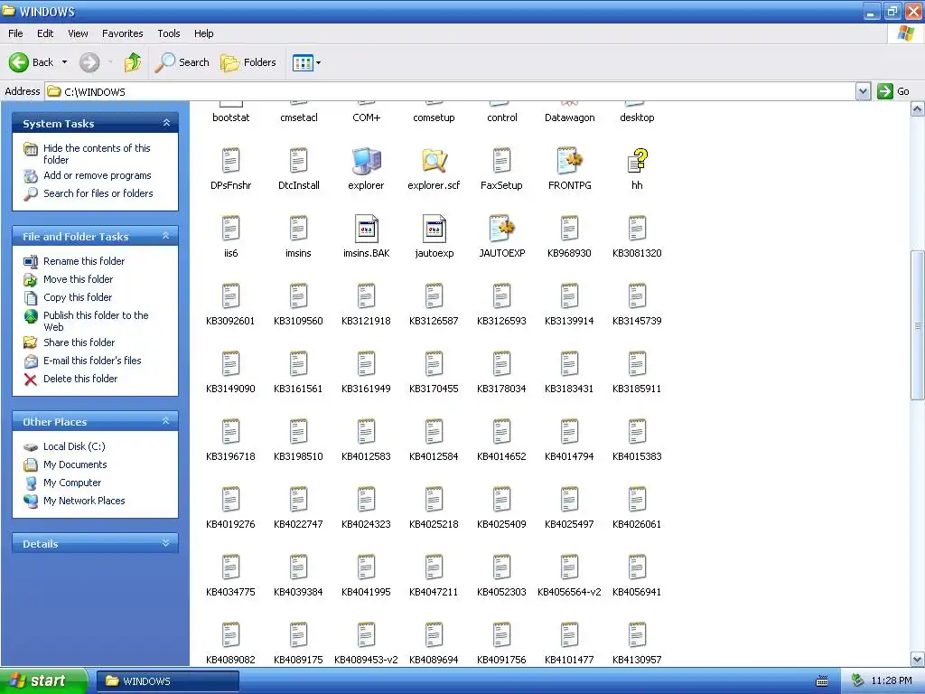Open the View menu
925x694 pixels.
78,33
